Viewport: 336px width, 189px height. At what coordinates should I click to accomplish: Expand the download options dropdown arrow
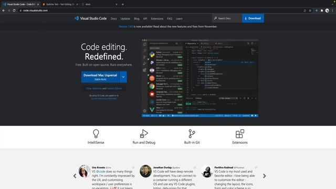[x=123, y=77]
